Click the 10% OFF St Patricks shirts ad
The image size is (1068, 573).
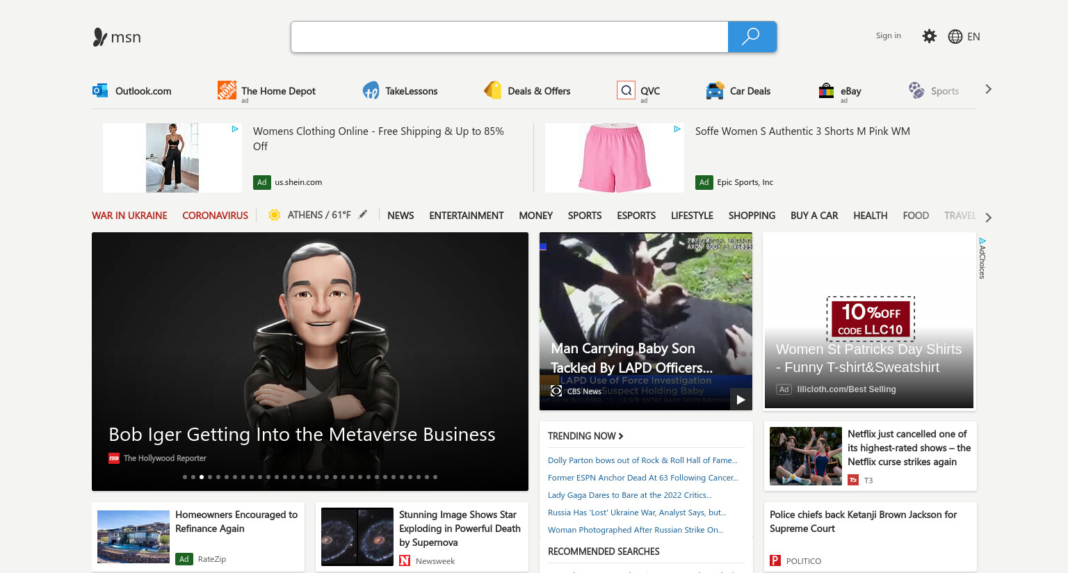tap(871, 319)
